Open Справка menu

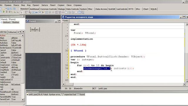click(78, 5)
